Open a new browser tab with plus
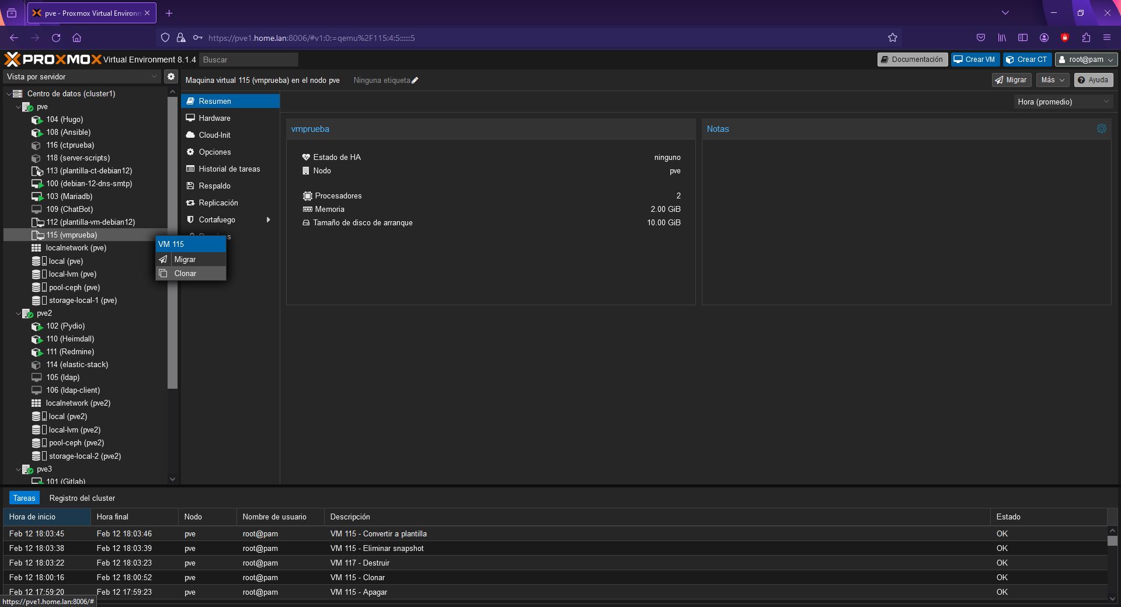 (169, 13)
